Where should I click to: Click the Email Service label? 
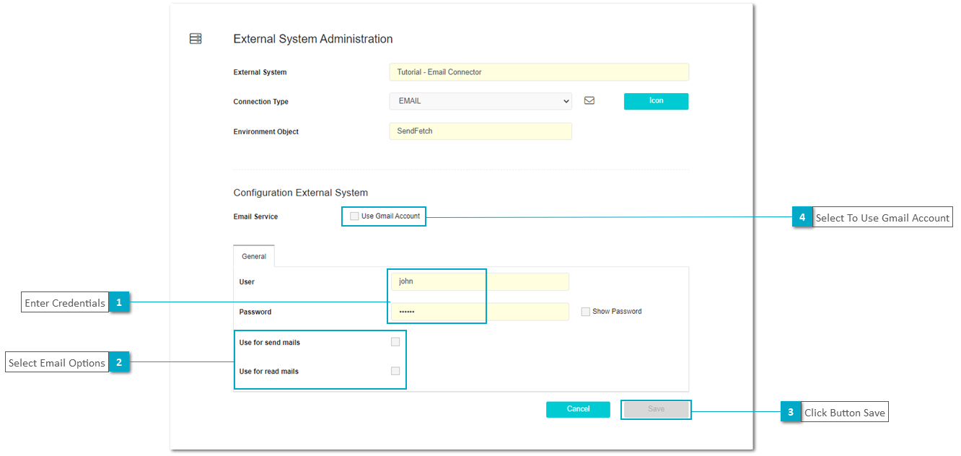tap(255, 216)
